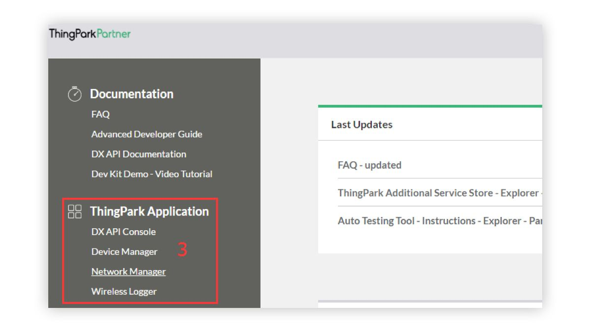This screenshot has height=334, width=591.
Task: Click the ThingPark Partner logo
Action: (90, 34)
